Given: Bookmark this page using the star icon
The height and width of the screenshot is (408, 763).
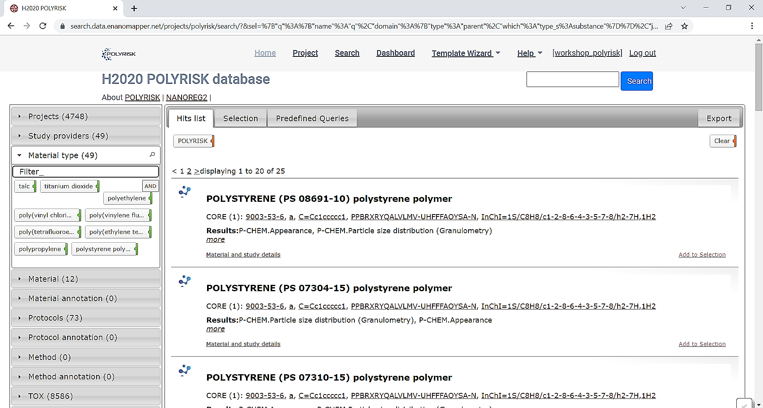Looking at the screenshot, I should (x=684, y=26).
